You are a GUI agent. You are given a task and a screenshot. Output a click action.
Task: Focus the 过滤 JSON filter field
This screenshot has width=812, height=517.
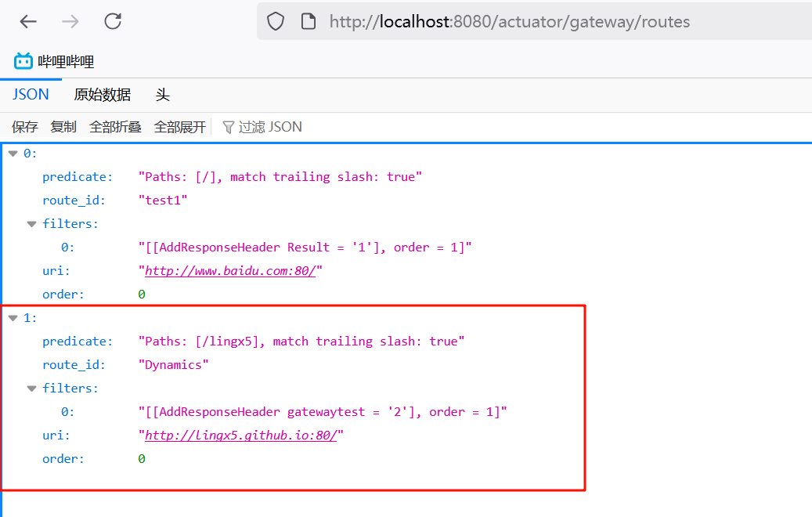(x=270, y=127)
